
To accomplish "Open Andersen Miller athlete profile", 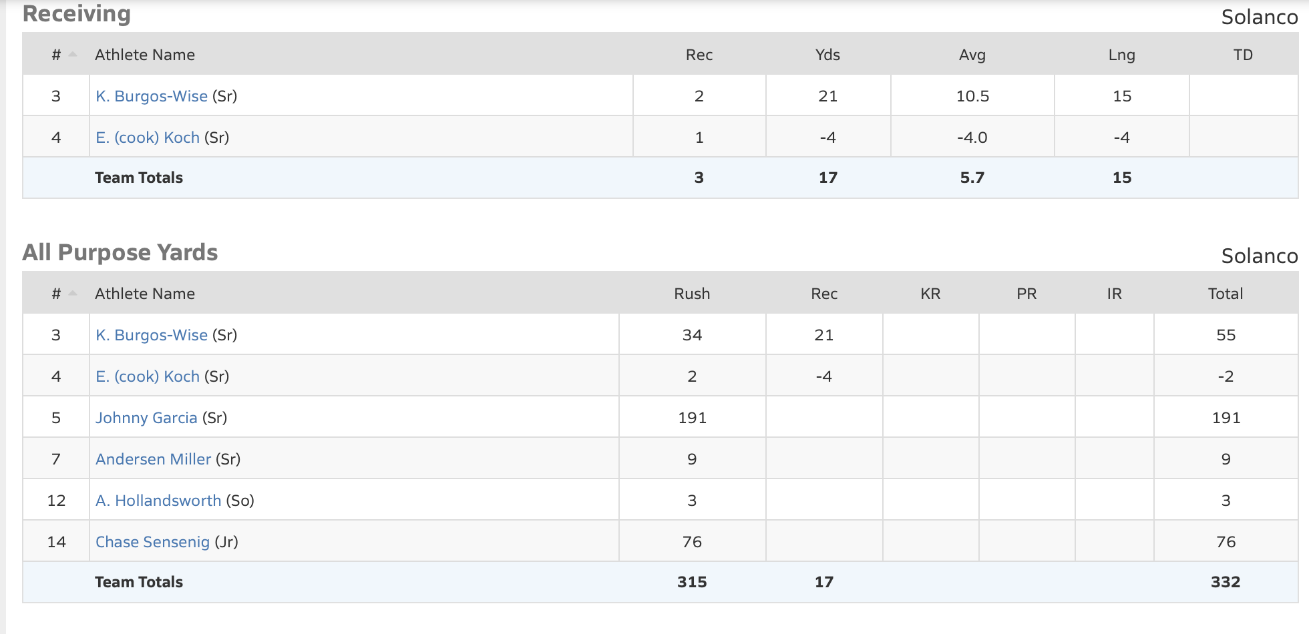I will (x=153, y=459).
